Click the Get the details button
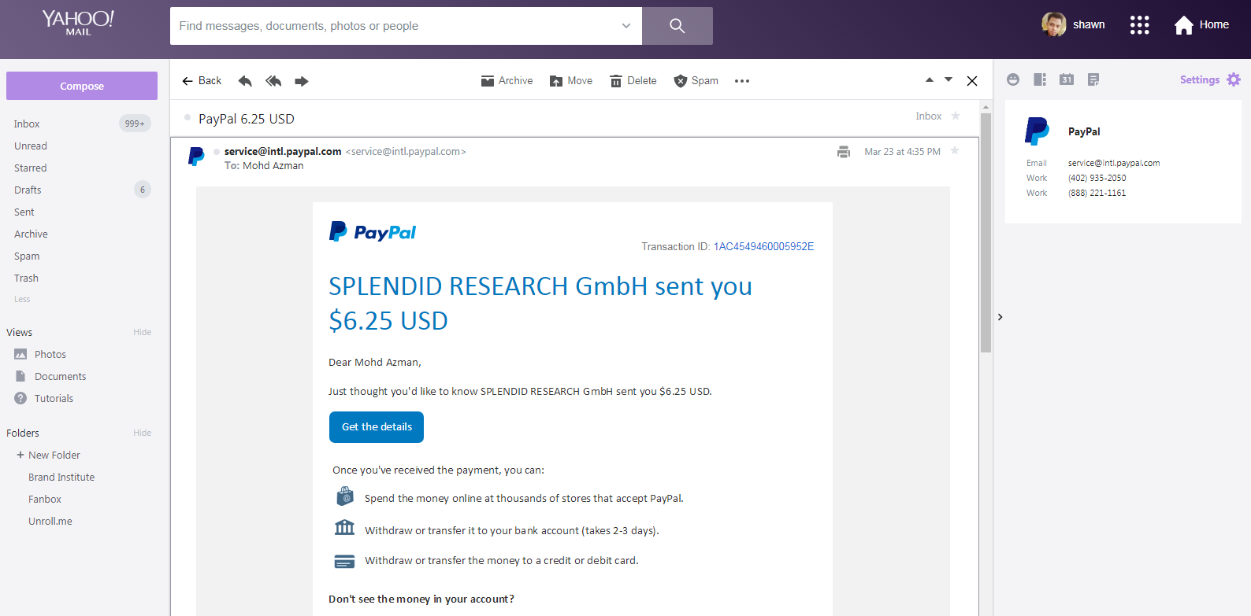 (377, 426)
